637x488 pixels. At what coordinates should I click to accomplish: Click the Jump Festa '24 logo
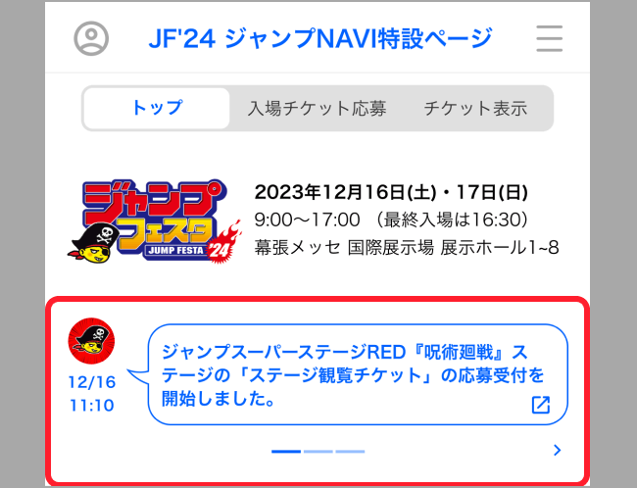[x=155, y=221]
